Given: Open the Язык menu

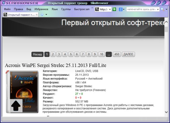Looking at the screenshot, I should pos(55,9).
